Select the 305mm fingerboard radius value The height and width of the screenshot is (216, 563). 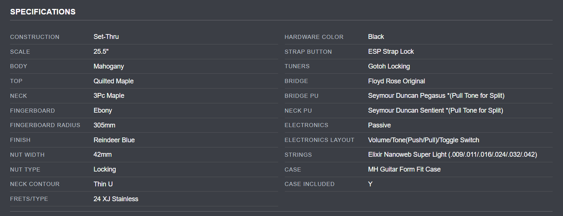click(104, 125)
